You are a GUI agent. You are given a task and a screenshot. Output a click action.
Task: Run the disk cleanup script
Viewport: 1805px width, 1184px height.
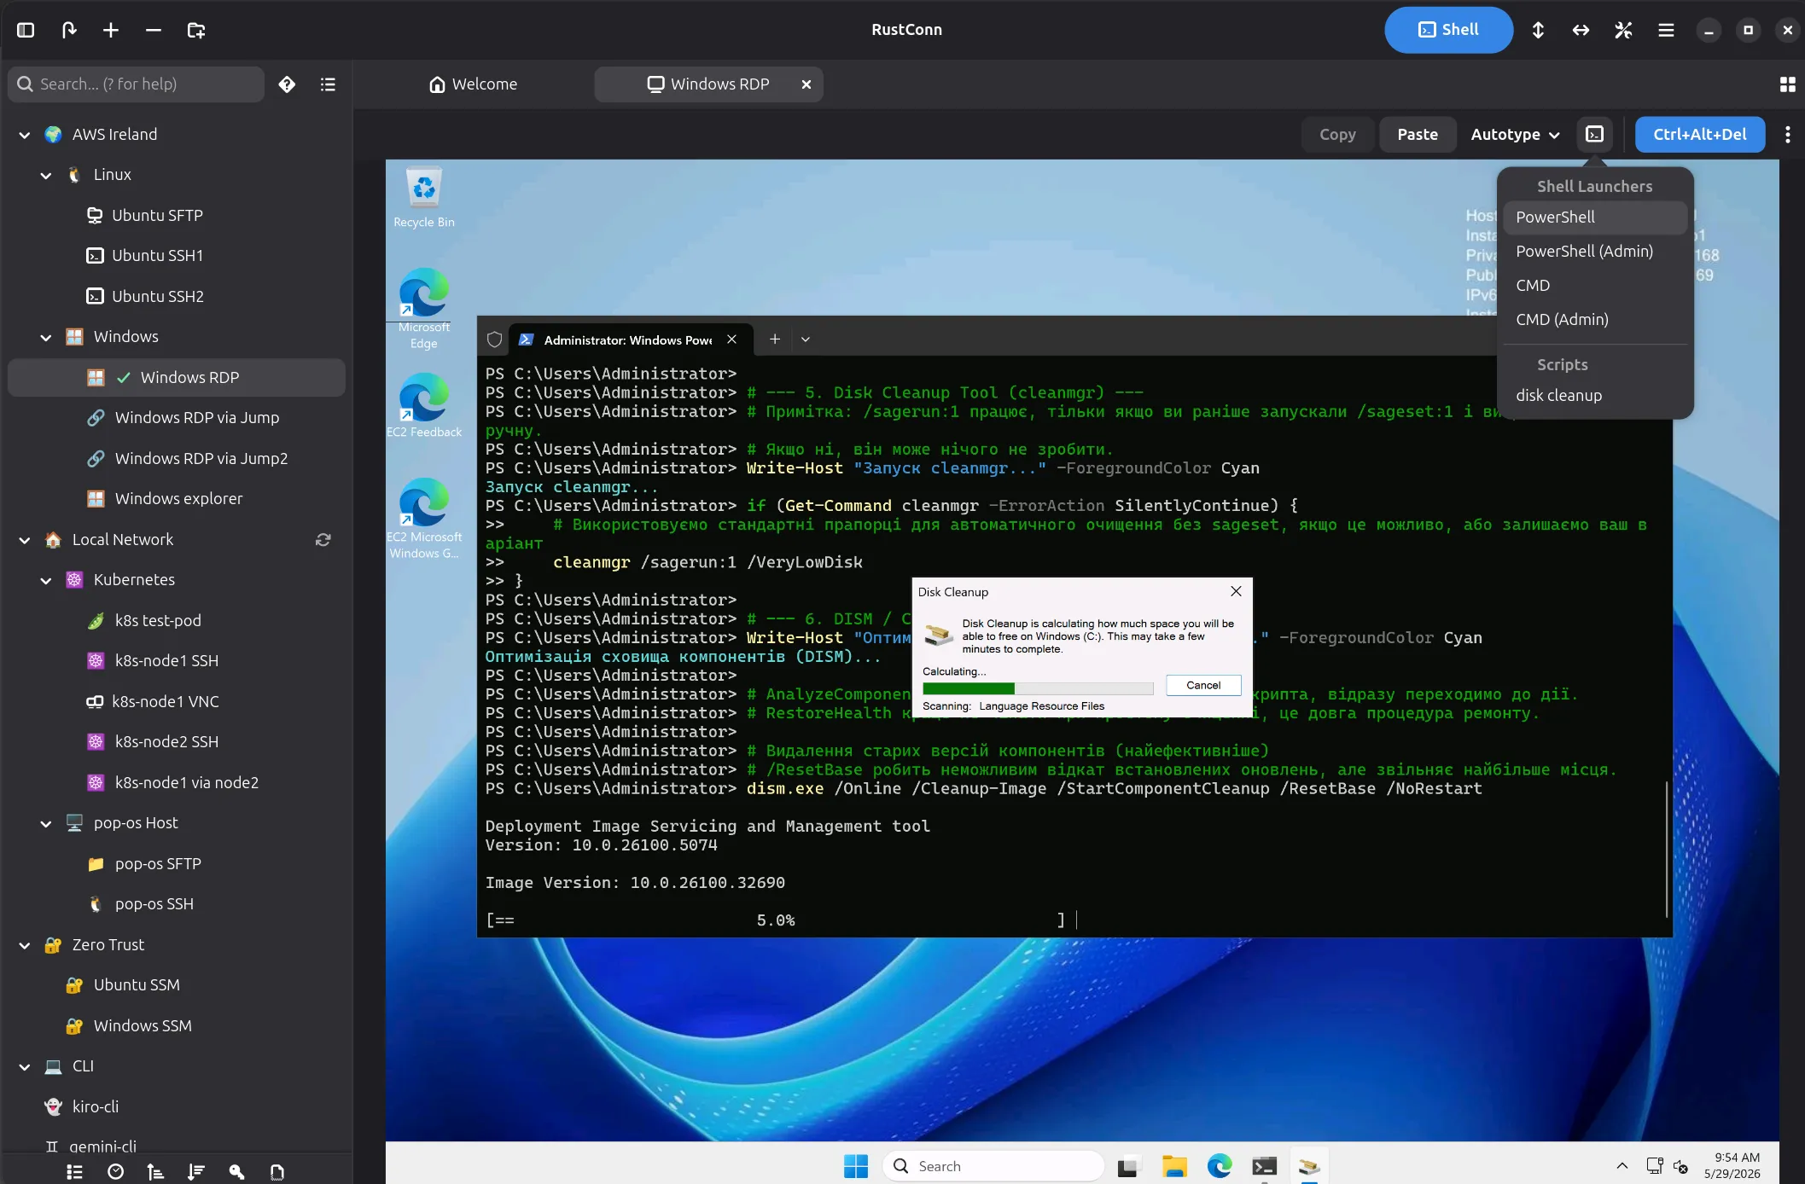tap(1594, 395)
